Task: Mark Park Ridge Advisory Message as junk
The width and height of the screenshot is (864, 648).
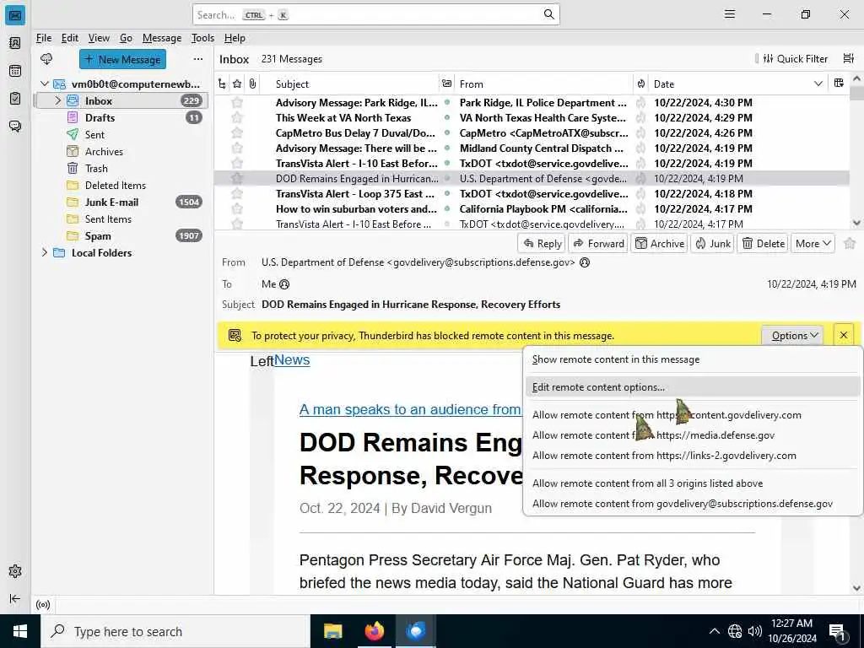Action: [x=641, y=102]
